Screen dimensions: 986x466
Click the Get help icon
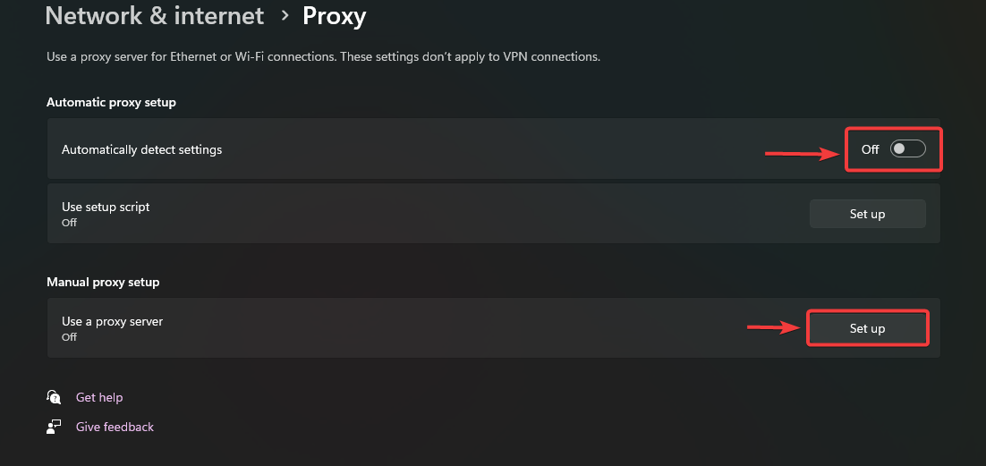55,397
